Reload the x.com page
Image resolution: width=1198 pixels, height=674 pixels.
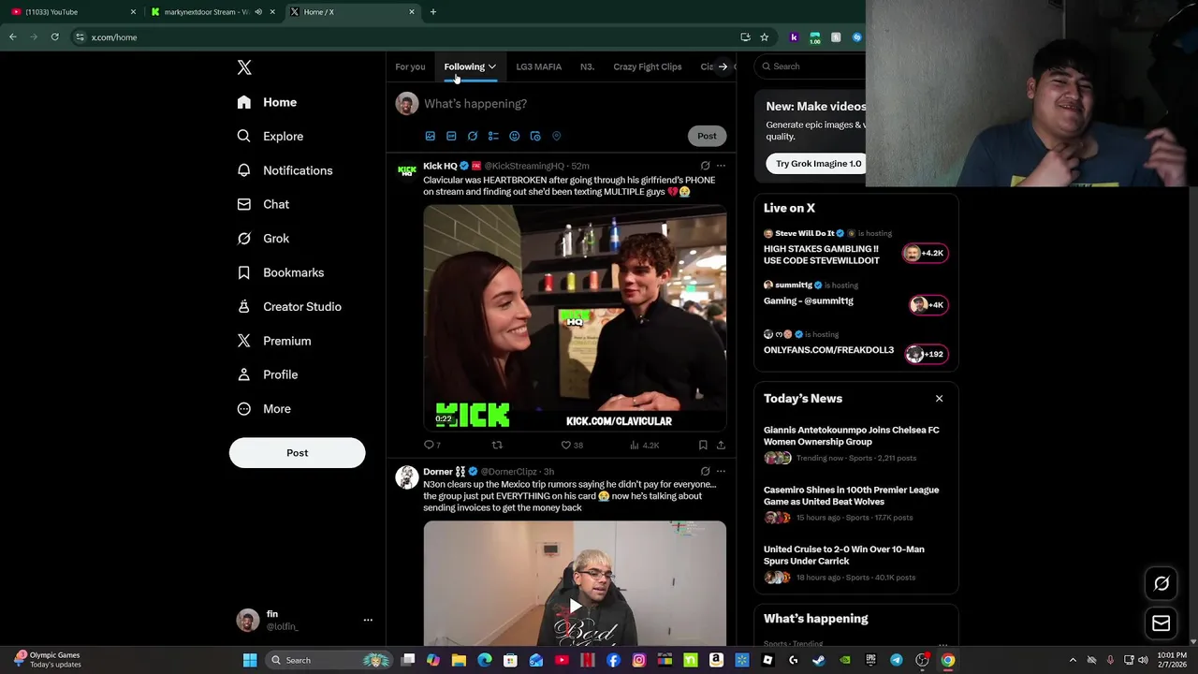[55, 37]
